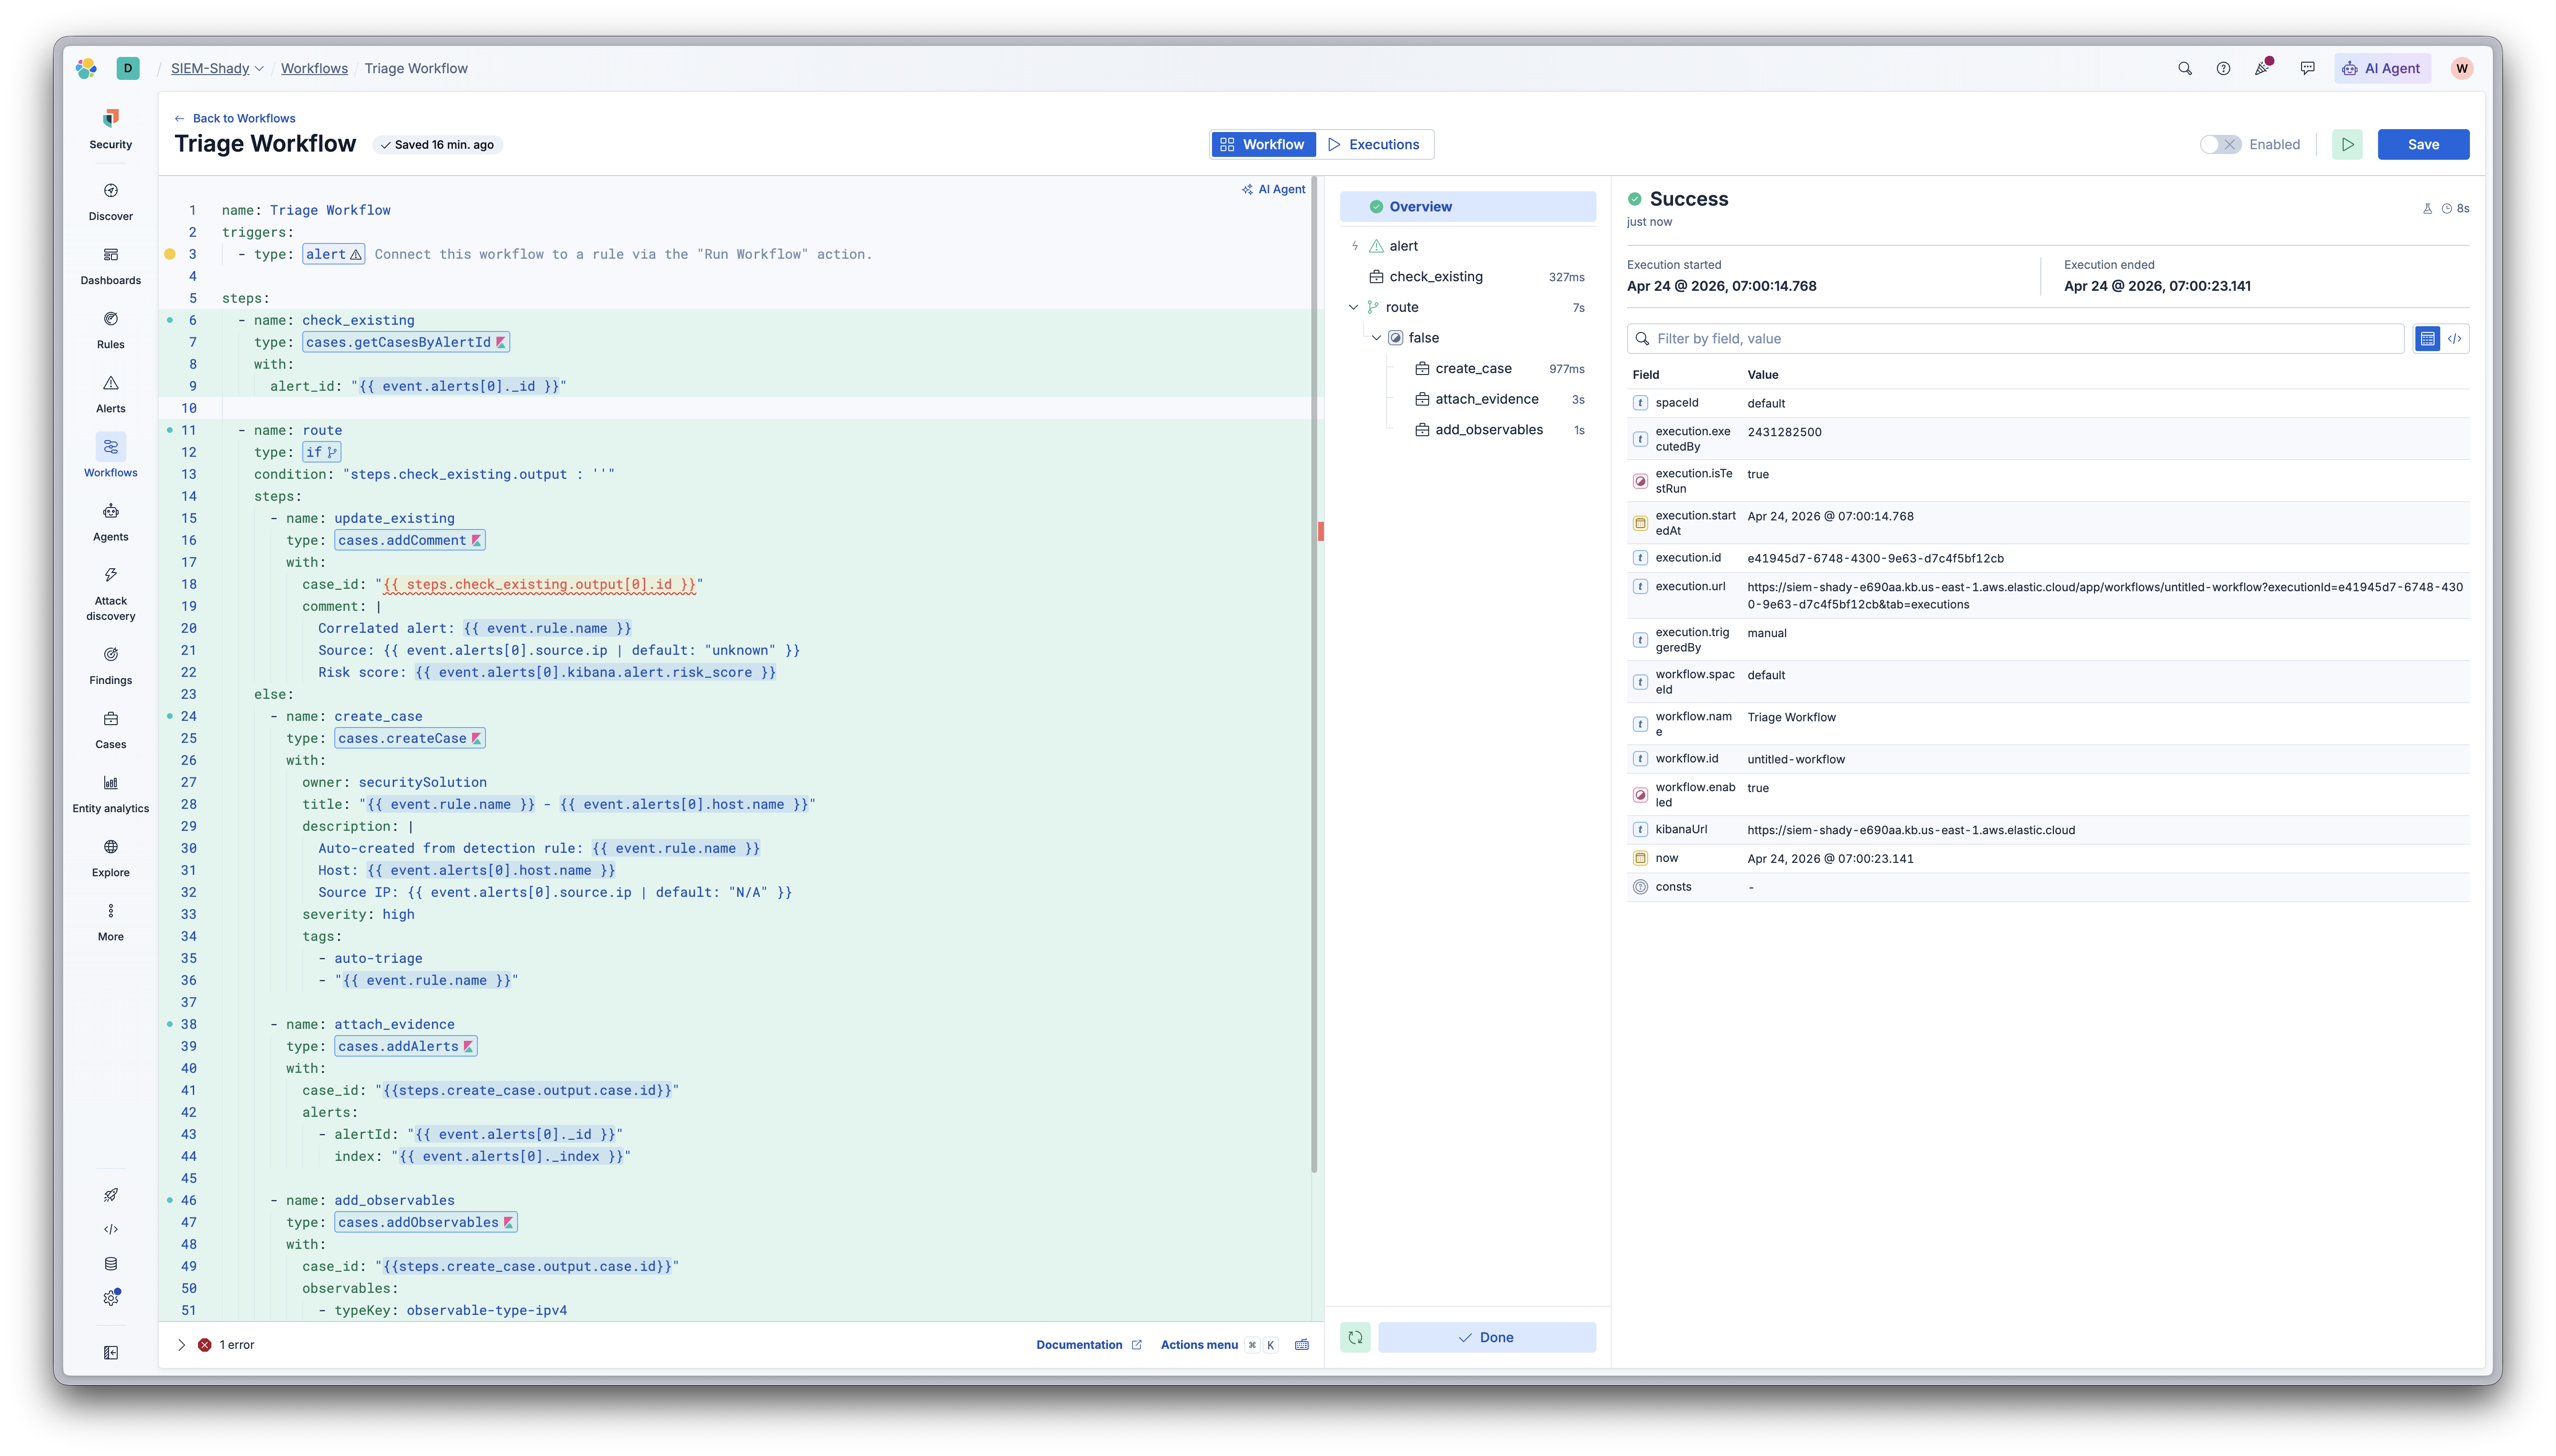Open the database icon in the sidebar

(x=111, y=1264)
